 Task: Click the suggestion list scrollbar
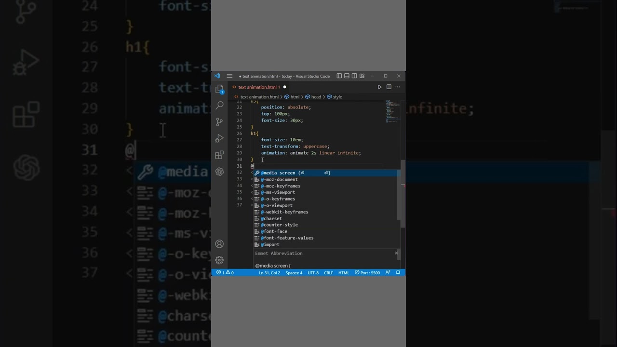[x=399, y=195]
